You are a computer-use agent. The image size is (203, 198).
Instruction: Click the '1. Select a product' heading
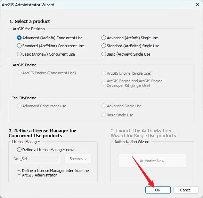[x=30, y=21]
